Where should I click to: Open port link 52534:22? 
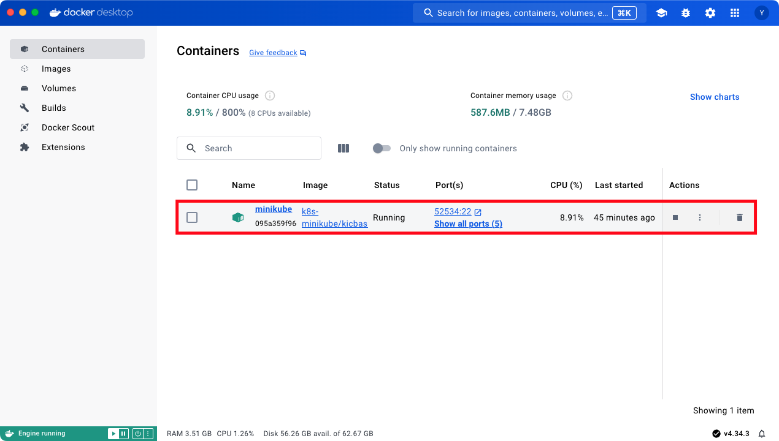pyautogui.click(x=453, y=211)
